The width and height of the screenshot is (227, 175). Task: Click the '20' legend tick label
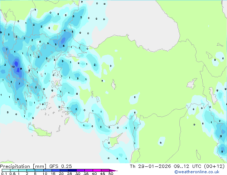coord(61,174)
